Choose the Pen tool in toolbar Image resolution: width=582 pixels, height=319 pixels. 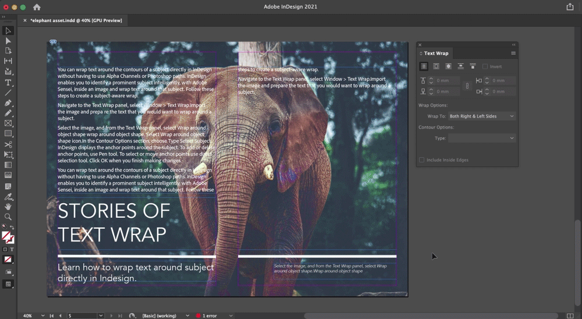click(x=8, y=103)
